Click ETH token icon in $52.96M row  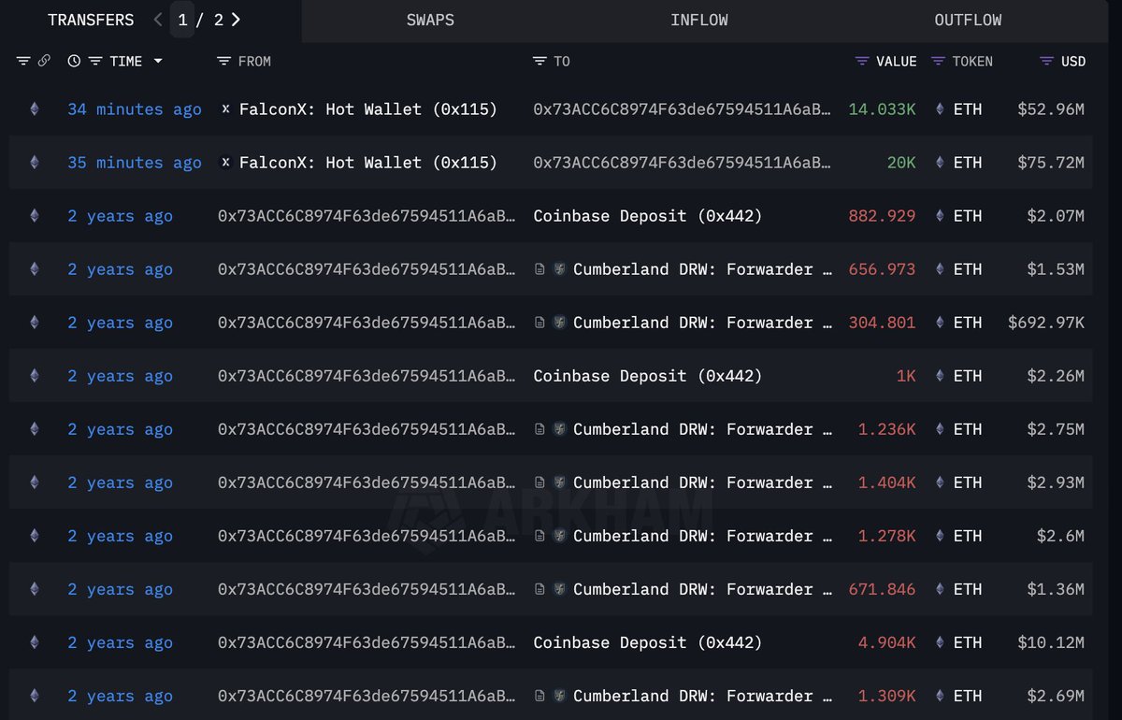(941, 109)
